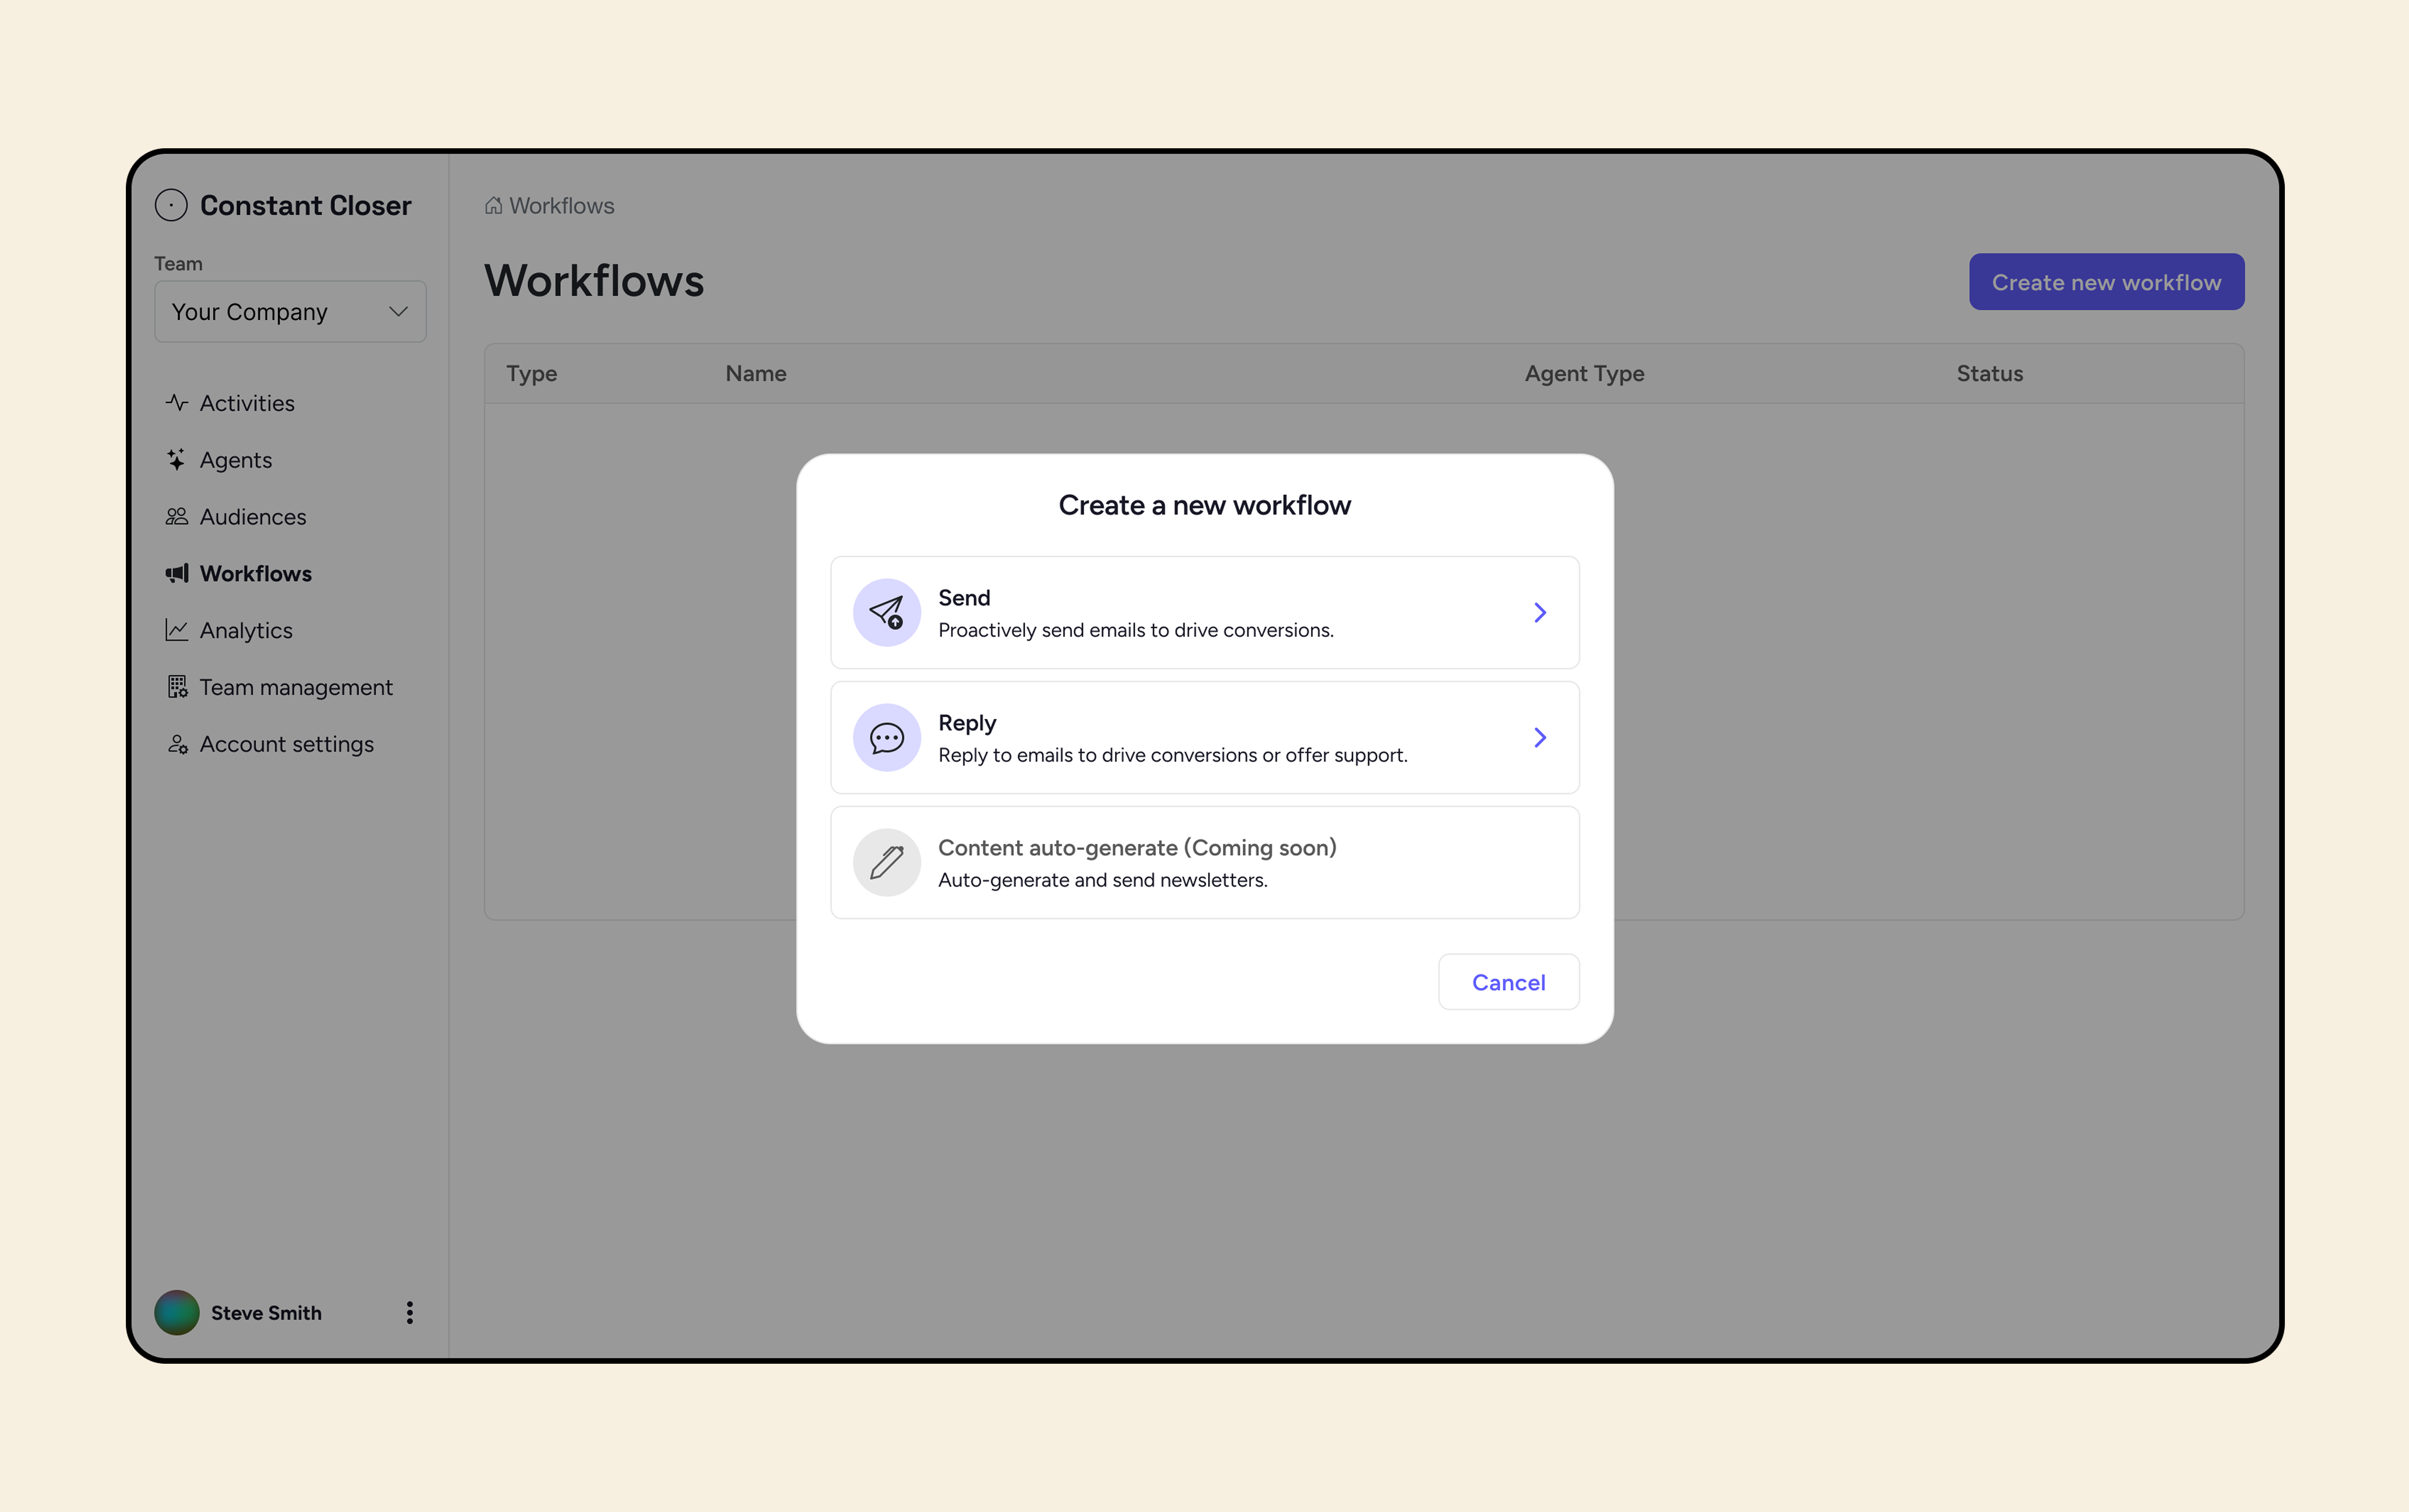Click 'Auto-generate and send newsletters.' text
Screen dimensions: 2409x1512
(1103, 881)
